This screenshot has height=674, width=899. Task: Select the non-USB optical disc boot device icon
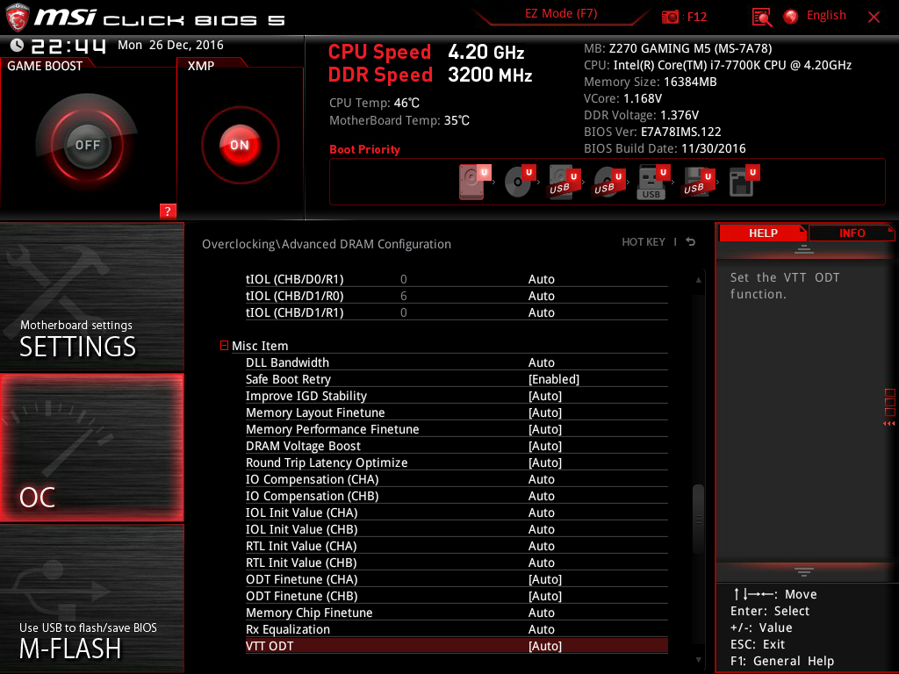519,182
